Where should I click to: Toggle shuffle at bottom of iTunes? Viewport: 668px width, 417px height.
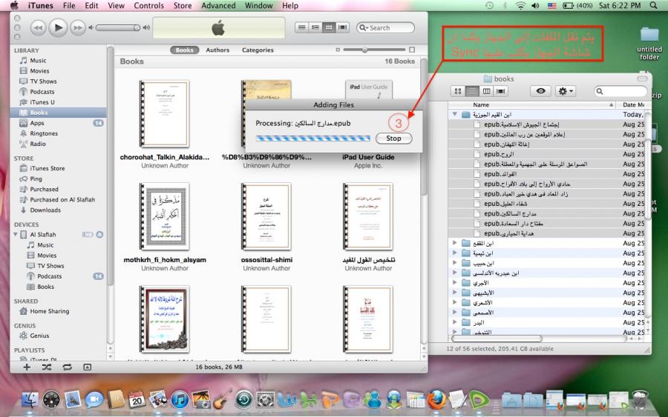(47, 367)
